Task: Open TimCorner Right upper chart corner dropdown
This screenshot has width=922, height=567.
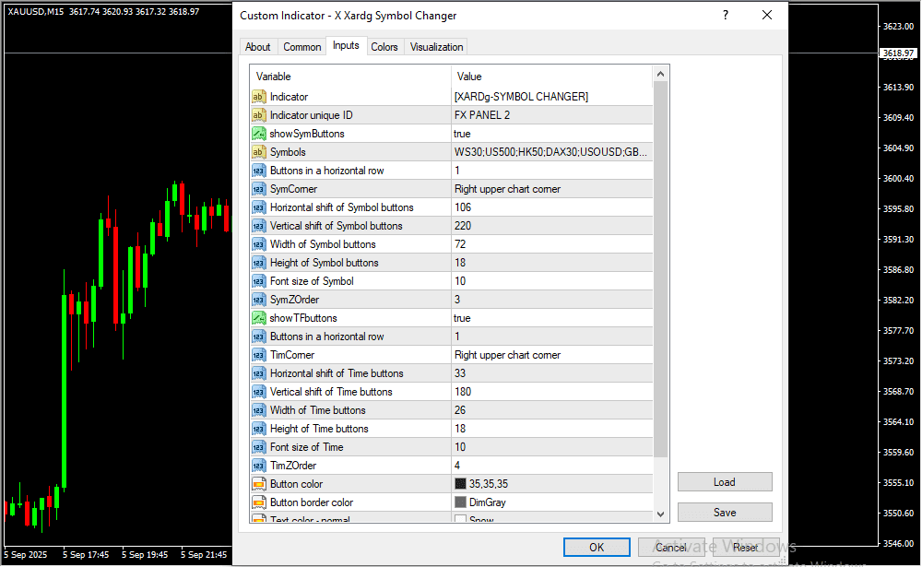Action: pyautogui.click(x=551, y=355)
